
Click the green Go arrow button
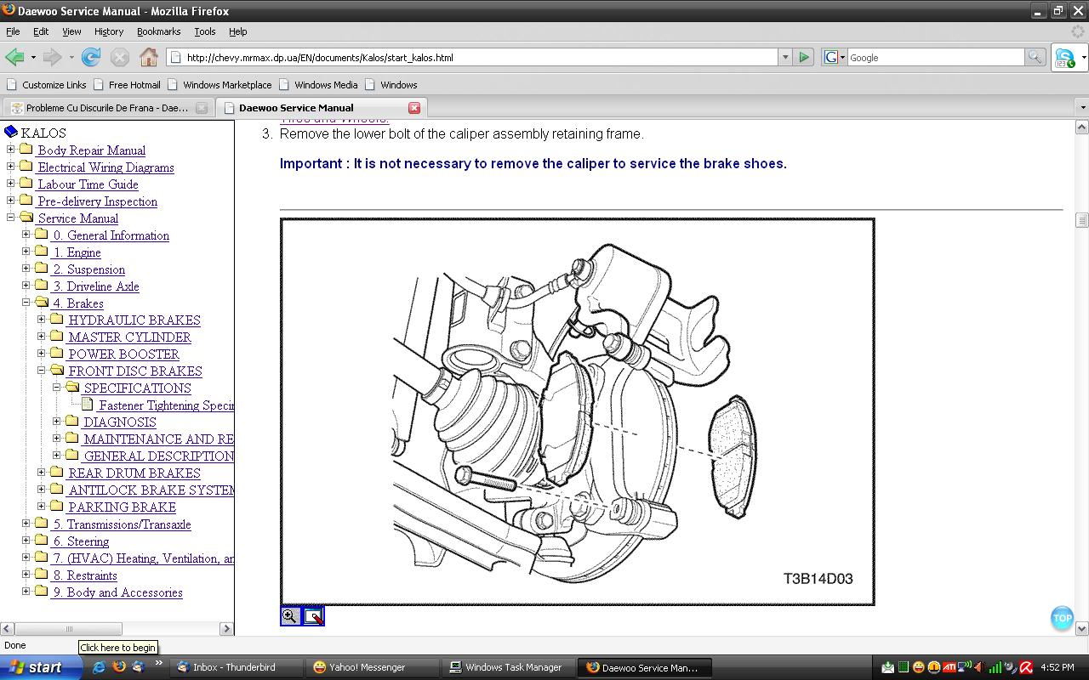[x=803, y=58]
